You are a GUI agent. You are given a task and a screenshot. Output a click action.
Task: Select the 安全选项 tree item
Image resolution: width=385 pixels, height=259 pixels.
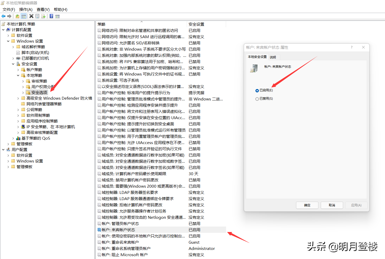(39, 92)
